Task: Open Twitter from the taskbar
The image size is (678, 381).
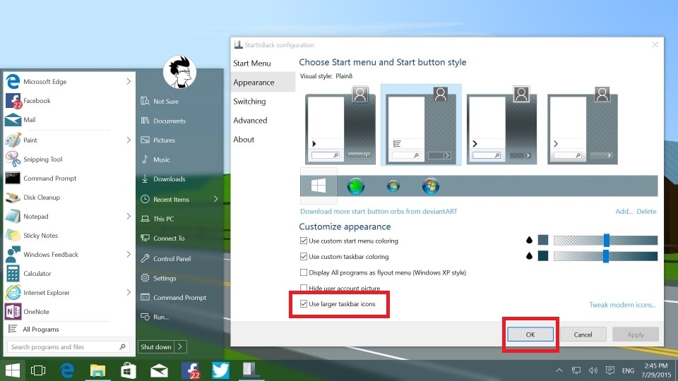Action: (x=220, y=370)
